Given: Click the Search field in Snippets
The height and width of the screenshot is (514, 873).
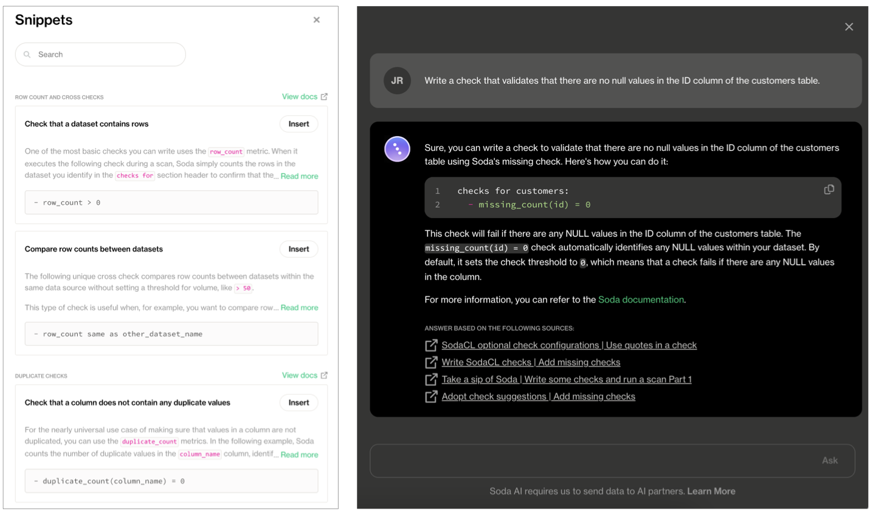Looking at the screenshot, I should click(100, 55).
